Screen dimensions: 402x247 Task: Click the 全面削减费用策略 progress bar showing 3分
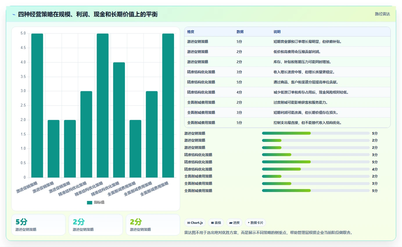(x=316, y=183)
